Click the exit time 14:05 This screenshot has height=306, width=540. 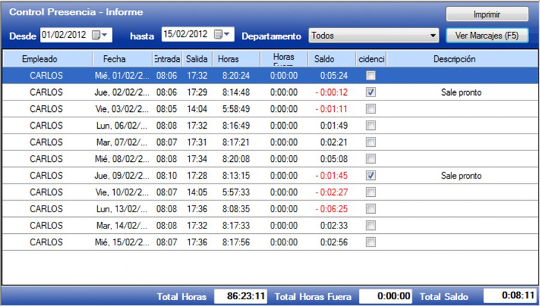click(197, 192)
